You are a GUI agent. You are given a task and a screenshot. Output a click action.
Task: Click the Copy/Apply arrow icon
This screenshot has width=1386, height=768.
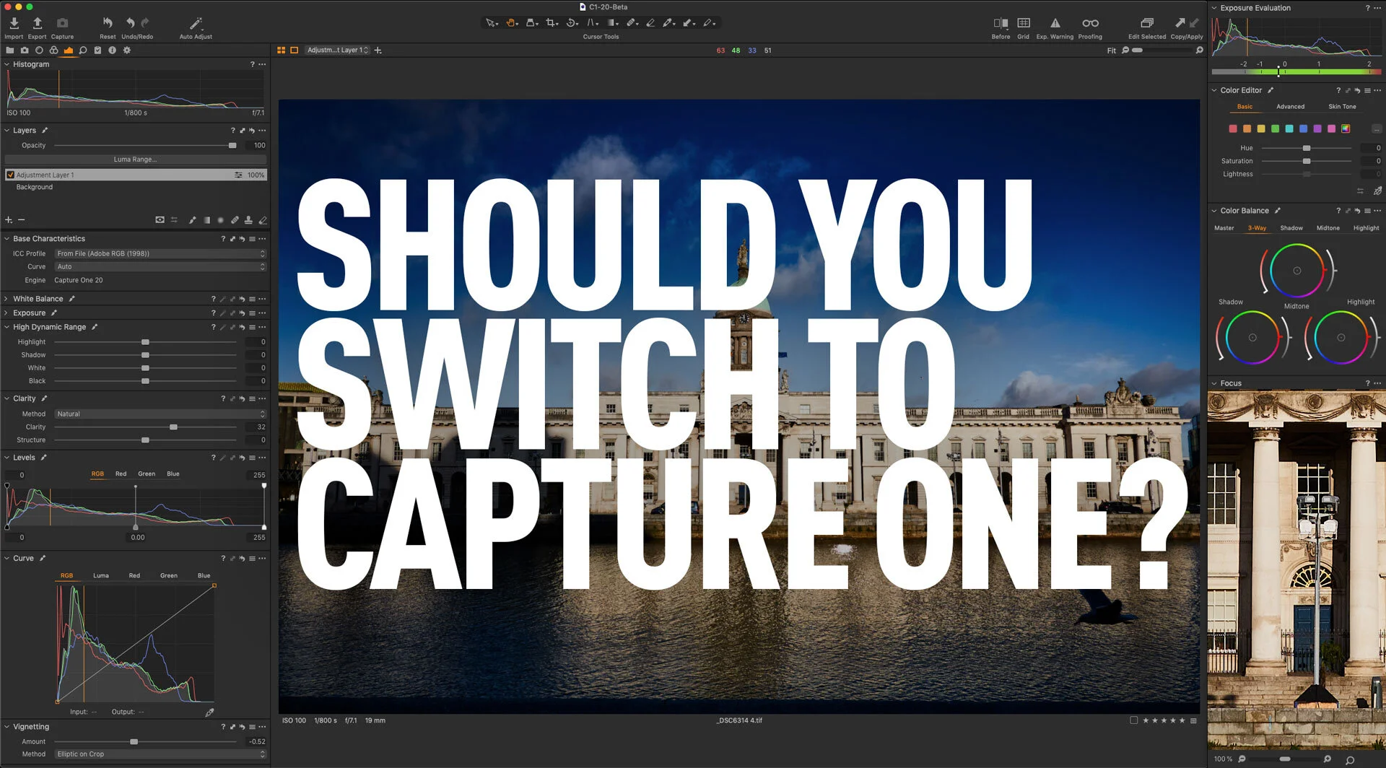pyautogui.click(x=1180, y=24)
